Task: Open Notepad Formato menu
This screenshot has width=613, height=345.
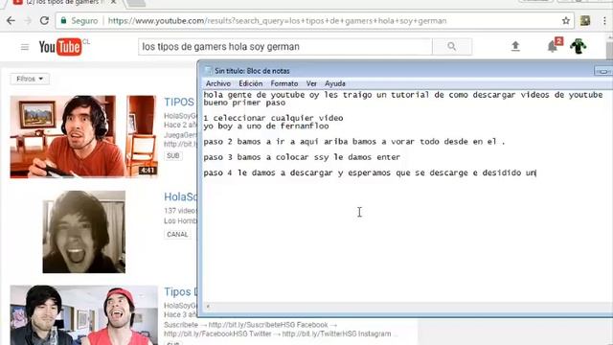Action: point(284,83)
